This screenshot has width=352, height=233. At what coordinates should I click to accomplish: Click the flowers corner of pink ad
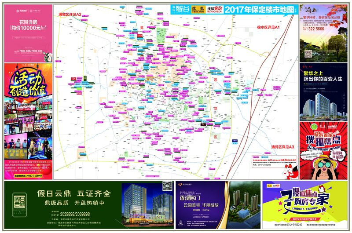coord(48,57)
